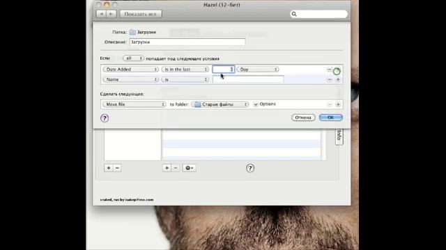
Task: Add condition after Date Added row
Action: 337,71
